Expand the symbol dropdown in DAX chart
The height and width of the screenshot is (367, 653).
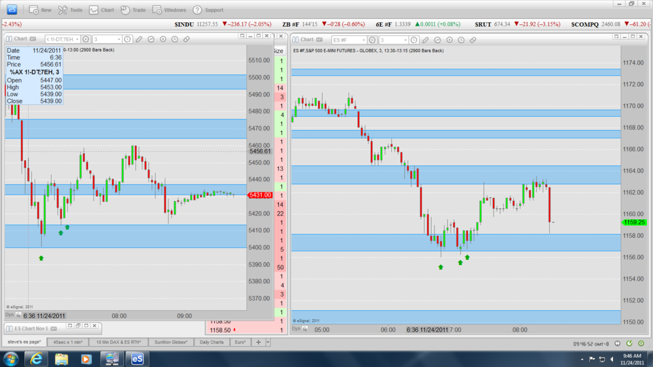click(x=77, y=39)
